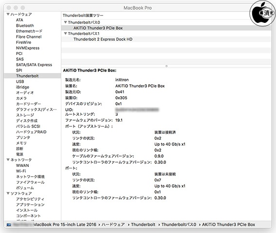Image resolution: width=276 pixels, height=233 pixels.
Task: Click AKiTiO Thunder3 PCIe Box breadcrumb
Action: pyautogui.click(x=228, y=225)
